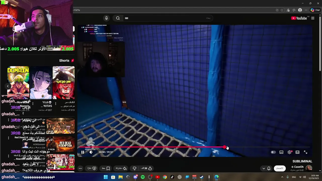Open Edge media control music icon

[288, 10]
